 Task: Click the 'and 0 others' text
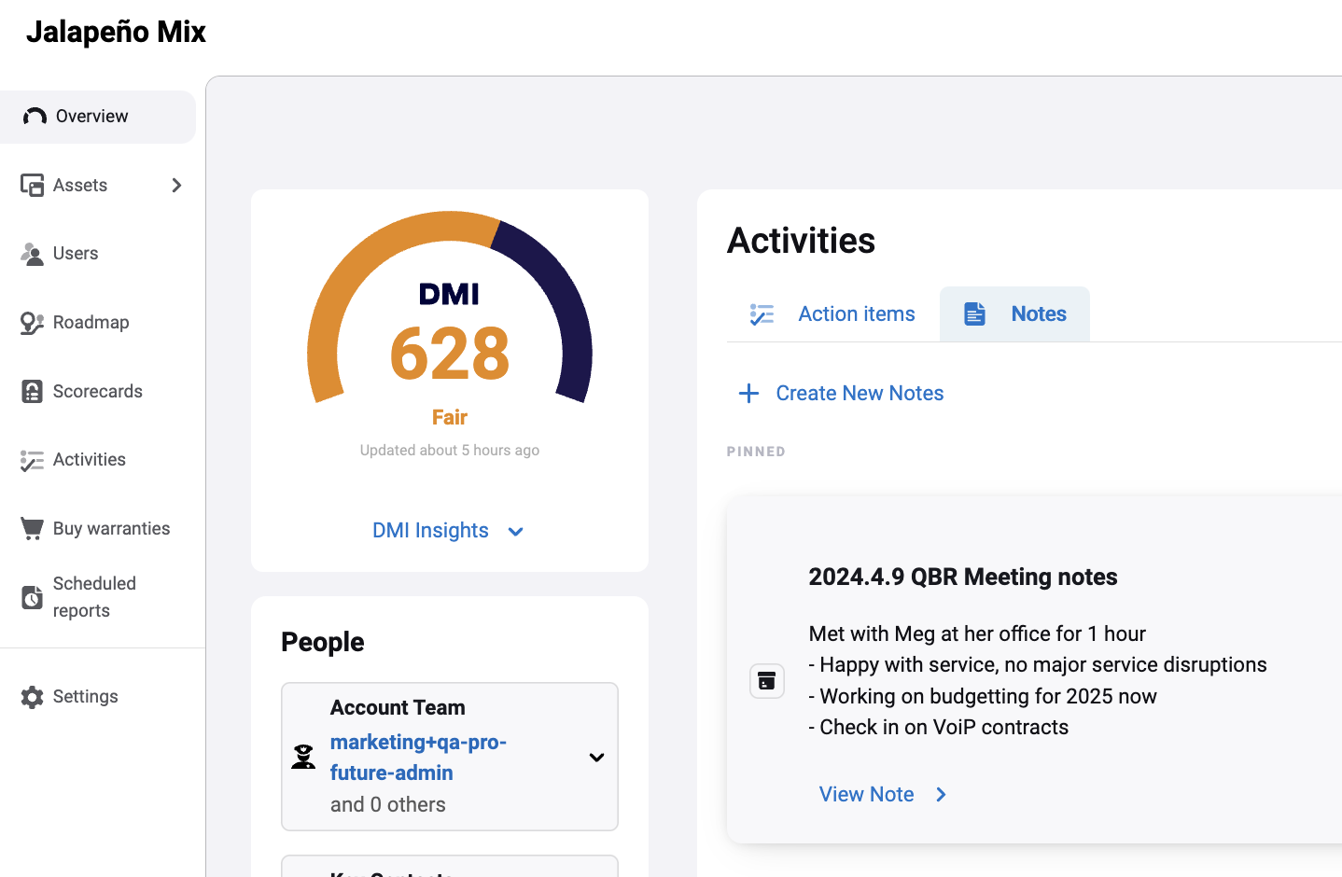(x=387, y=805)
